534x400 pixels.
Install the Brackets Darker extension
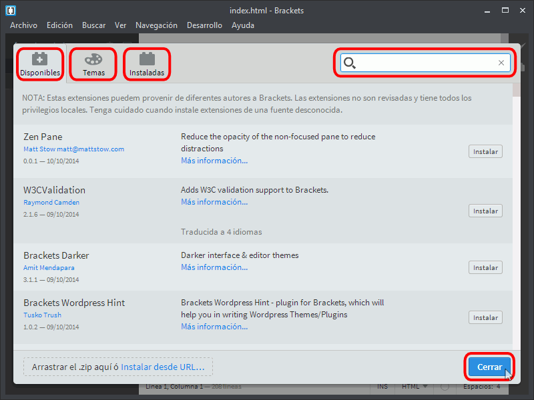(x=485, y=268)
